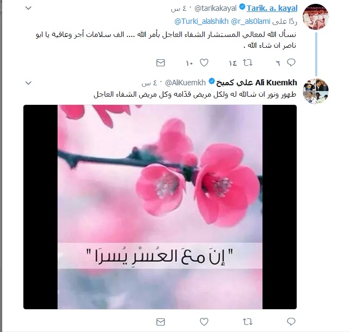
Task: Open the @r_als0lami mention link
Action: (x=250, y=21)
